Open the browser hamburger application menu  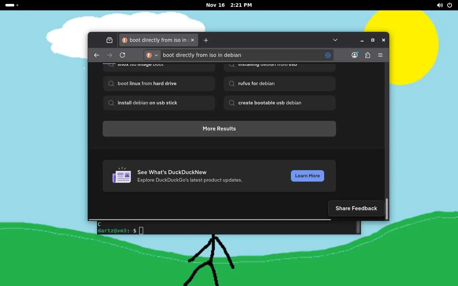380,55
